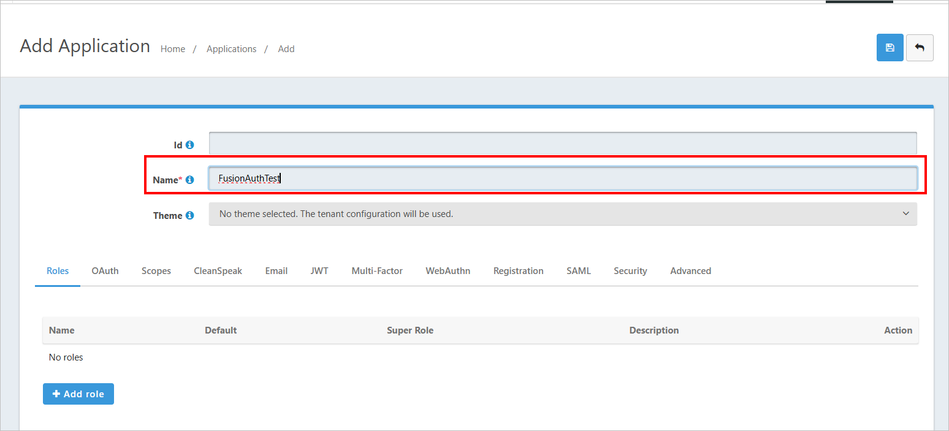Image resolution: width=949 pixels, height=431 pixels.
Task: Click the info icon beside Theme
Action: tap(189, 215)
